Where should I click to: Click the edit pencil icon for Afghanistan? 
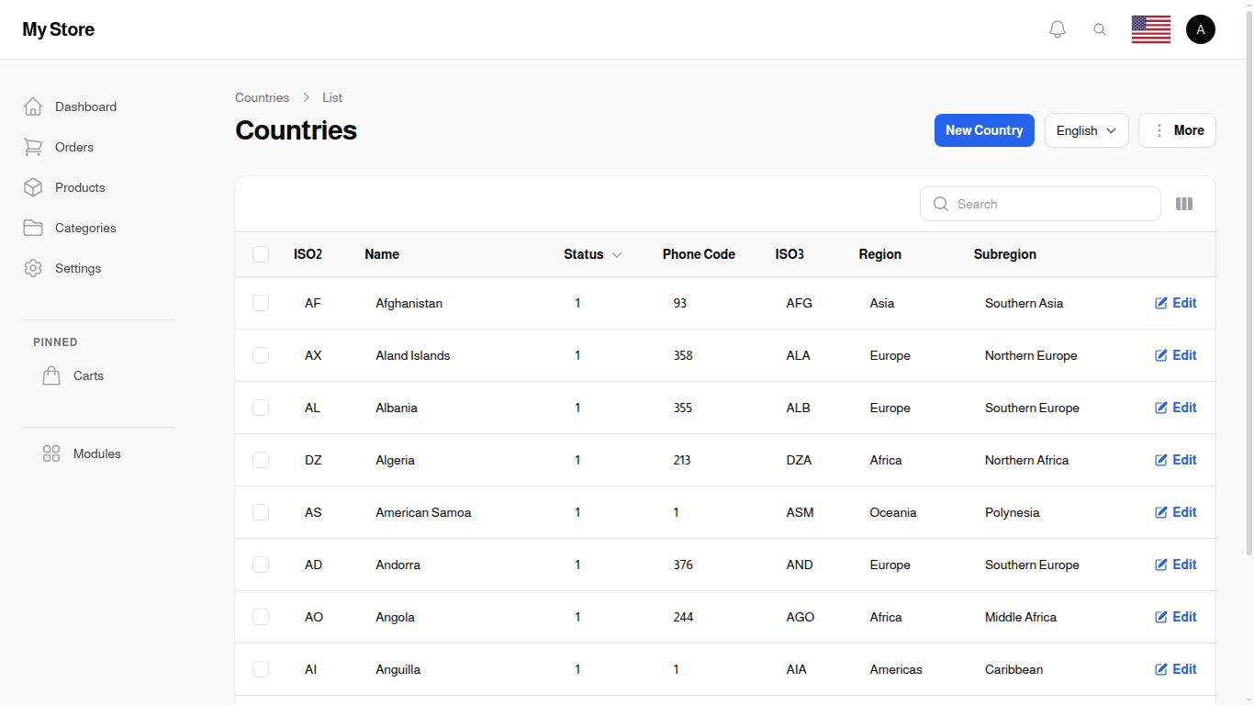pos(1161,303)
